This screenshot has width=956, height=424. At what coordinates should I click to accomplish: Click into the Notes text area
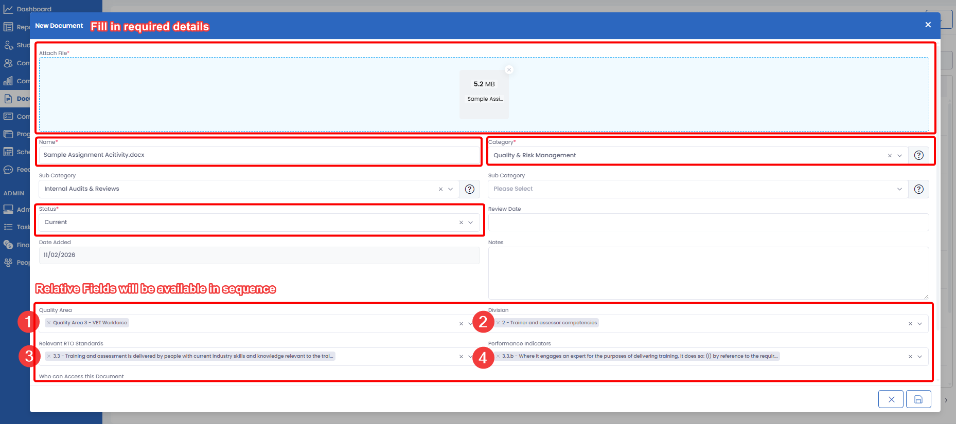pos(708,272)
